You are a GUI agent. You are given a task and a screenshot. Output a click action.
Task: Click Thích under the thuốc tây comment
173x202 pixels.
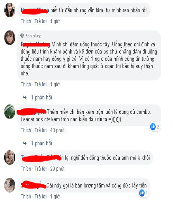[x=26, y=84]
